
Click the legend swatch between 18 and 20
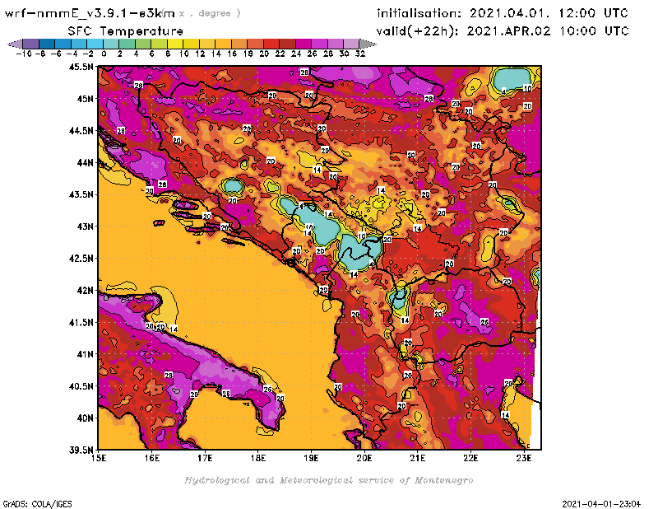[x=255, y=44]
